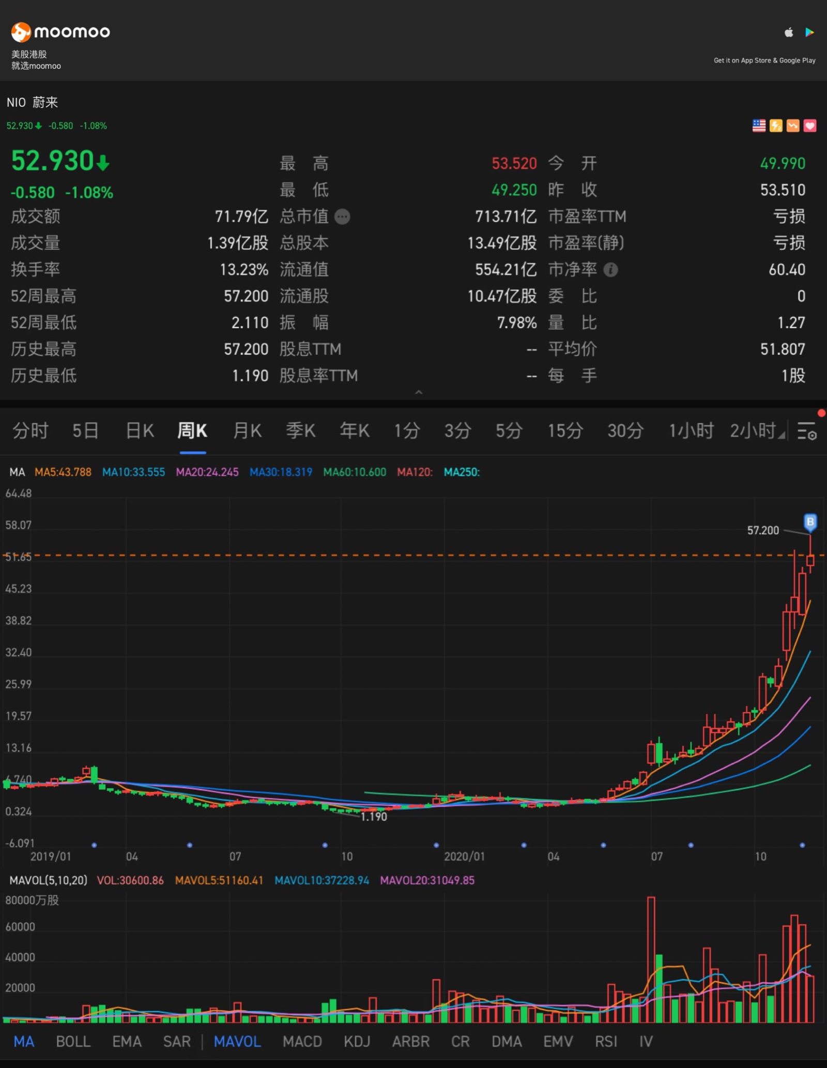827x1068 pixels.
Task: Click the MA60:10.600 legend label
Action: 355,472
